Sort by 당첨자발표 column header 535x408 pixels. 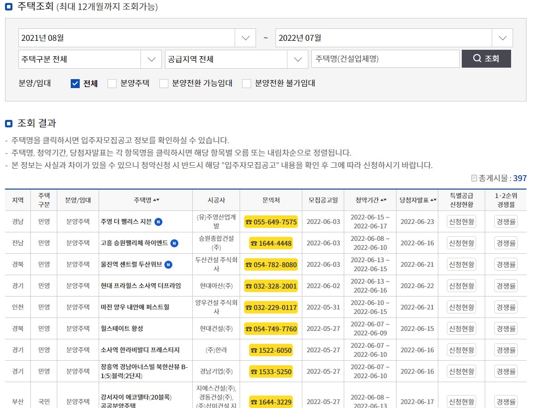tap(418, 200)
